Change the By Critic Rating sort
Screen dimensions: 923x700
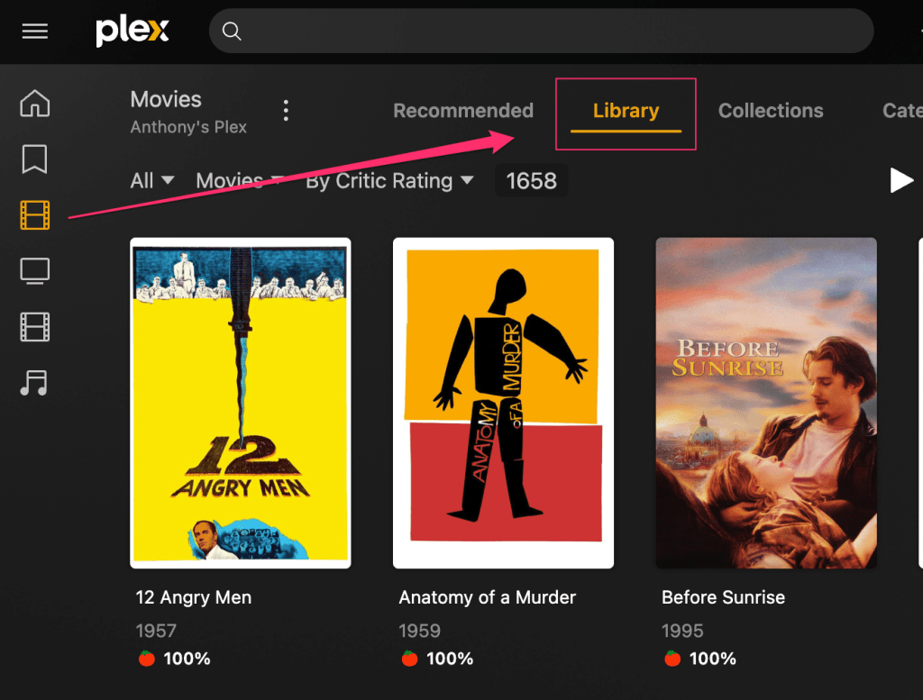[389, 181]
